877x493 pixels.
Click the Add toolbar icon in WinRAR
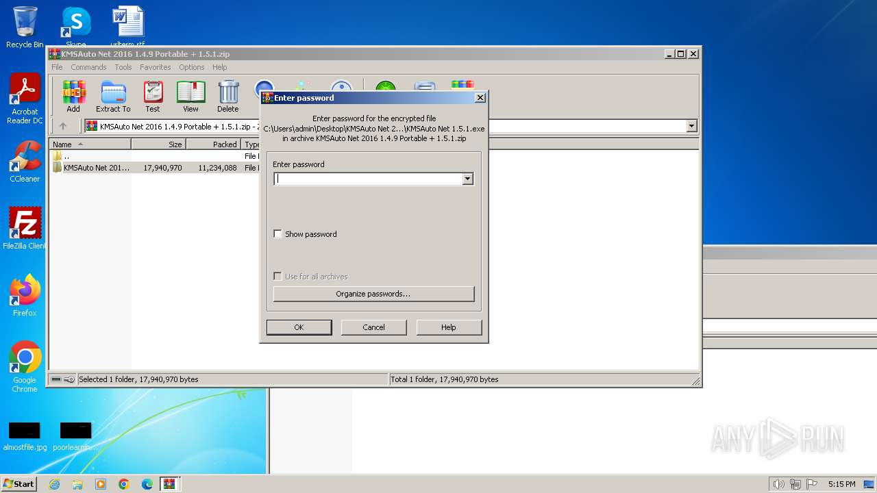73,96
